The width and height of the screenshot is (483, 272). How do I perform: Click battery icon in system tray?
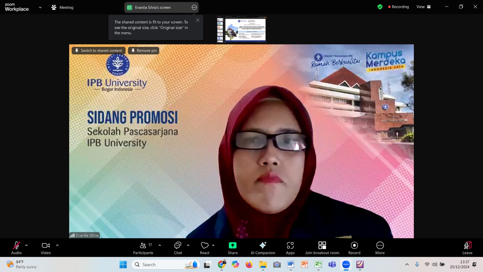click(x=442, y=264)
